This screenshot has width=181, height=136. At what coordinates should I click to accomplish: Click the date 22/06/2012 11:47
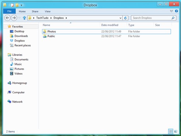click(111, 36)
